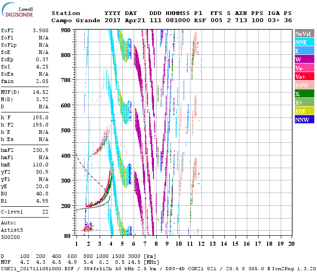Click the B1 value 4.99

point(42,201)
